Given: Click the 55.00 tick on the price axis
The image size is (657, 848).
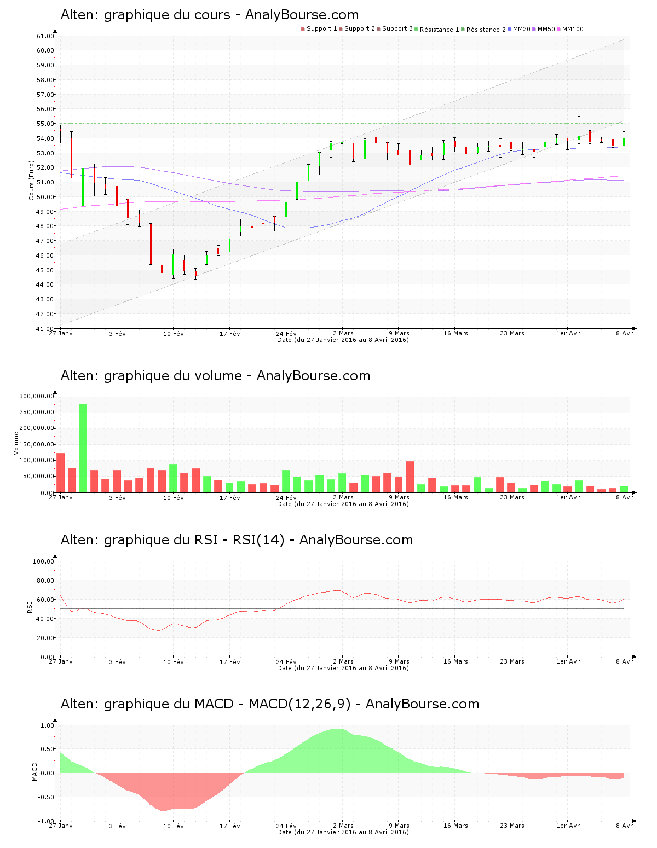Looking at the screenshot, I should pos(45,124).
